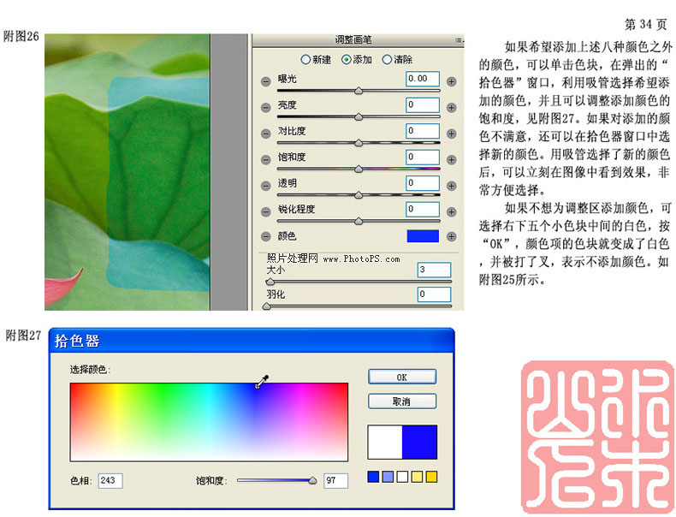Click the 饱和度 value field in brush panel
676x517 pixels.
click(x=423, y=157)
